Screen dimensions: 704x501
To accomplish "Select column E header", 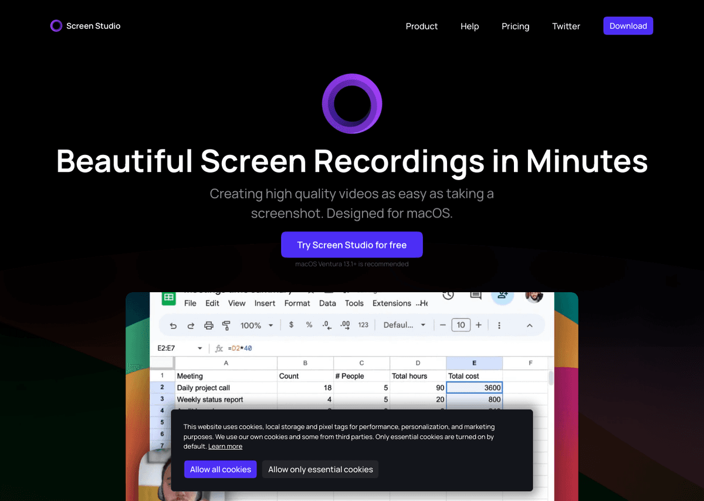I will click(474, 363).
